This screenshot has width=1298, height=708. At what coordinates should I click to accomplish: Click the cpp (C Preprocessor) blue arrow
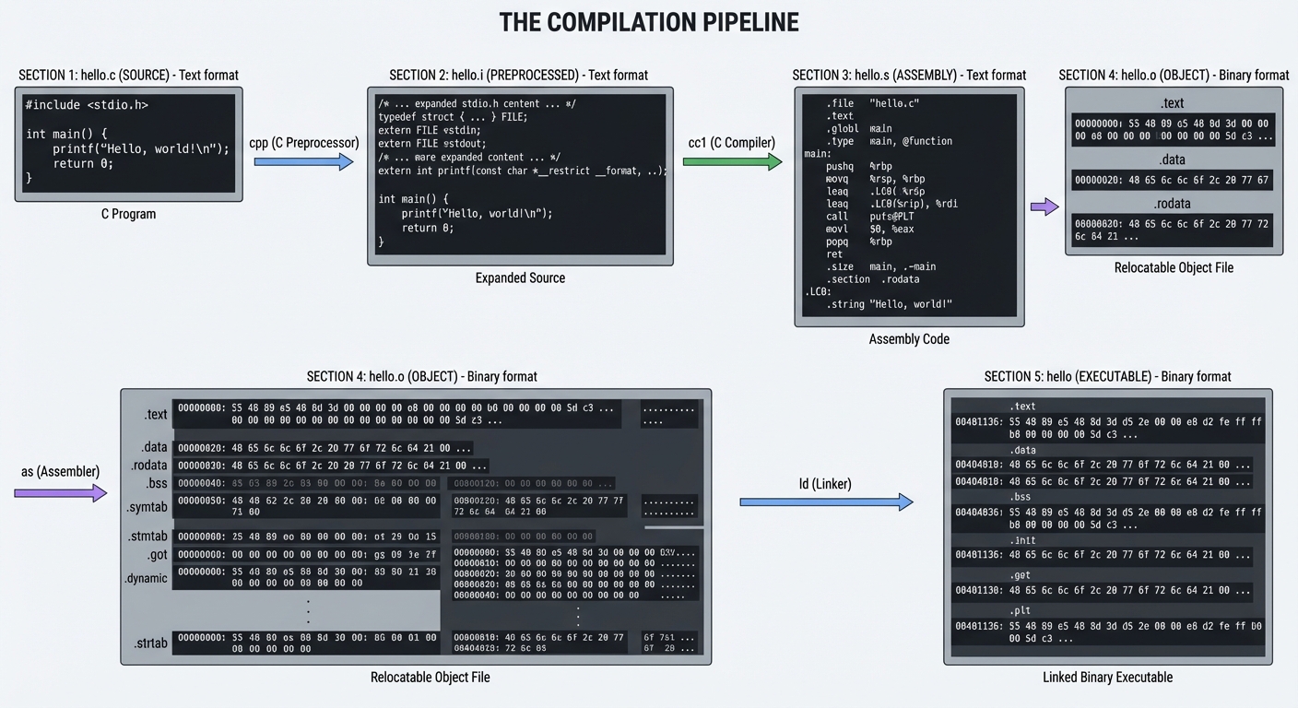(304, 161)
